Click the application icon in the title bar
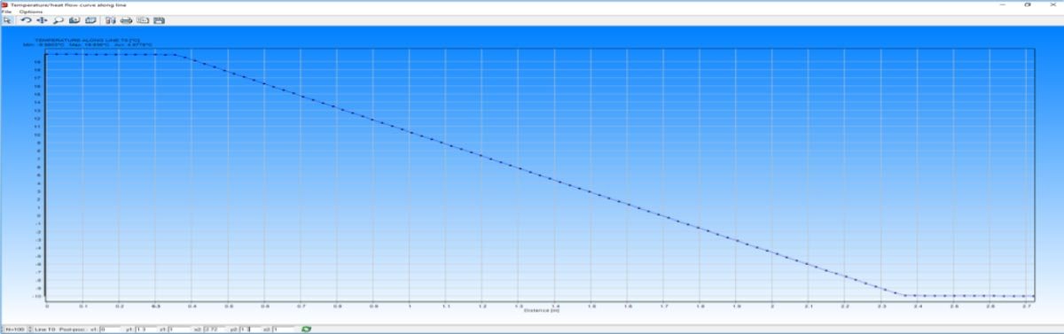This screenshot has height=334, width=1064. tap(4, 4)
